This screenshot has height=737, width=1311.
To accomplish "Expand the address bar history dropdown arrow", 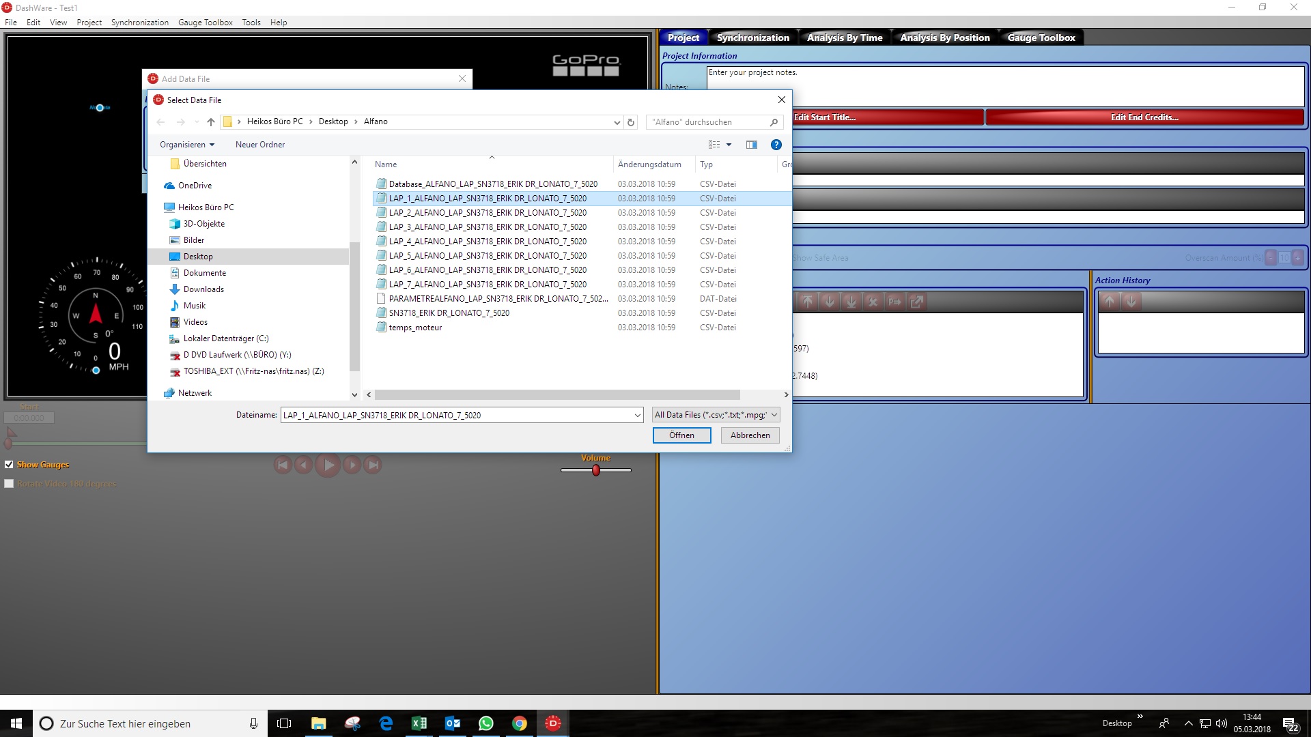I will tap(617, 122).
